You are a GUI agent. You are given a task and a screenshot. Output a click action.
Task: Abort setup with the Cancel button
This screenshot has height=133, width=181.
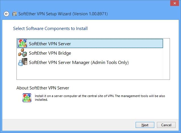coord(166,125)
